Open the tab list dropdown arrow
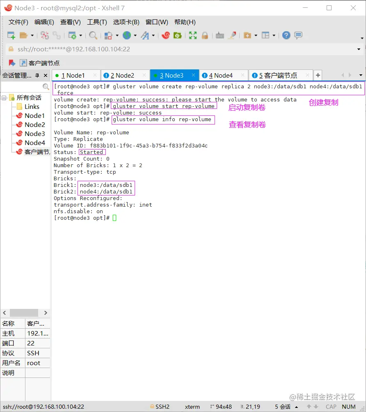The height and width of the screenshot is (412, 366). 361,75
